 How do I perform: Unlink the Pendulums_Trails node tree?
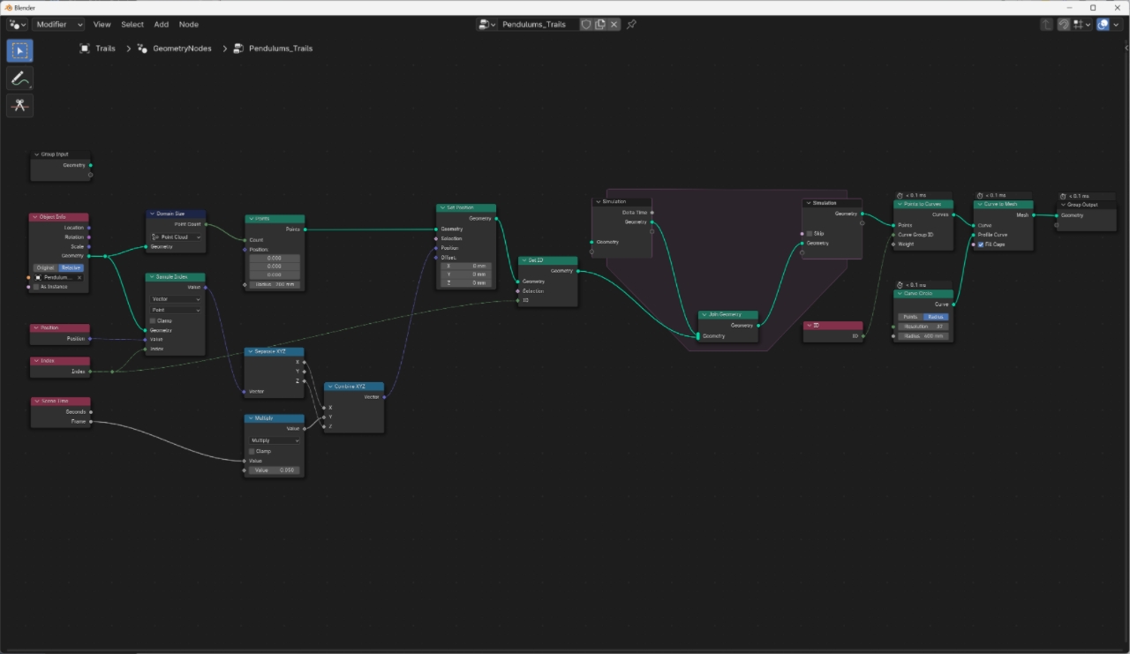pos(614,25)
